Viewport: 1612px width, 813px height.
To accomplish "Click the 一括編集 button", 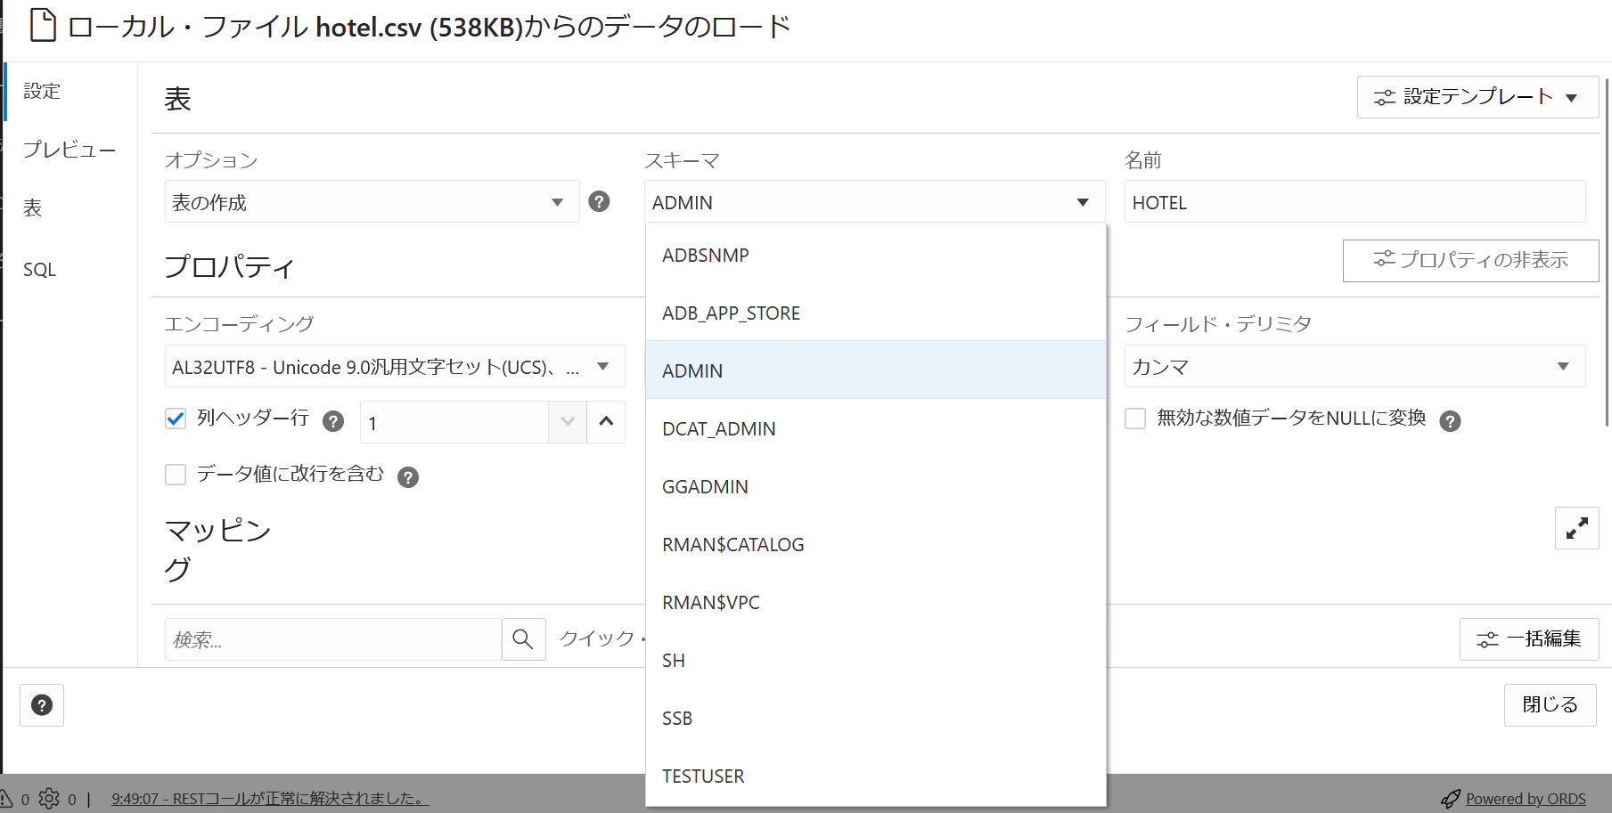I will tap(1529, 639).
